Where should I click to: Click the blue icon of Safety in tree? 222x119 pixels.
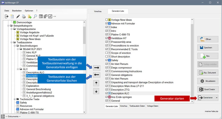pyautogui.click(x=18, y=102)
